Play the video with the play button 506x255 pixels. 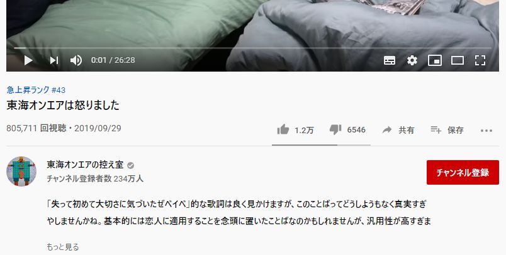click(x=28, y=60)
